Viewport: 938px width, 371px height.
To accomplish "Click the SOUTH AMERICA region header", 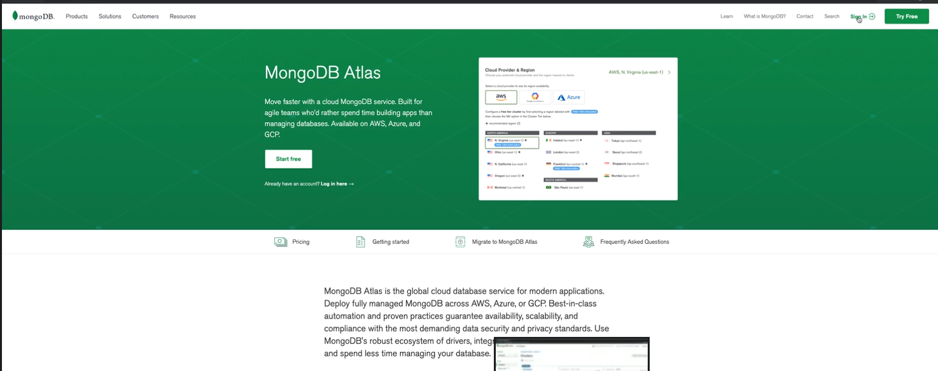I will pos(571,180).
